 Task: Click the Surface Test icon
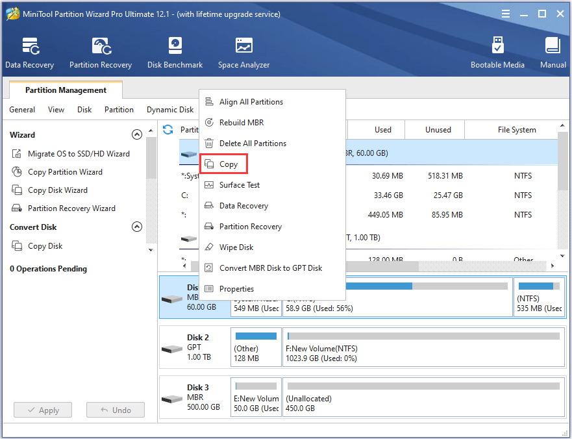point(209,184)
